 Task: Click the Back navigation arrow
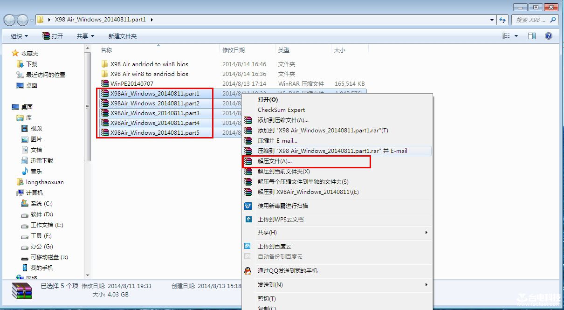coord(10,20)
